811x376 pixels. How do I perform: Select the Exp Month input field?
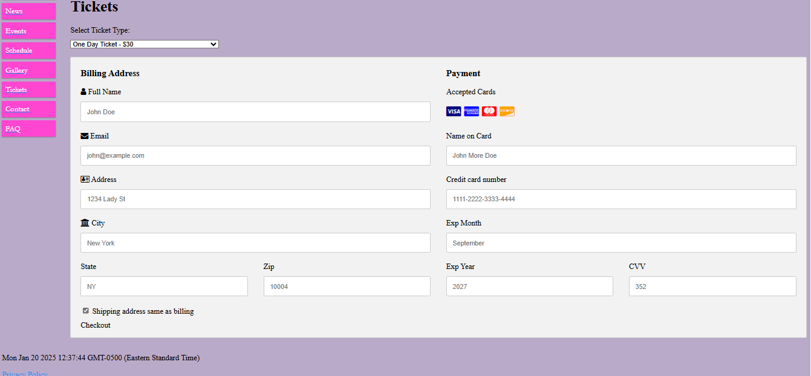pyautogui.click(x=621, y=243)
